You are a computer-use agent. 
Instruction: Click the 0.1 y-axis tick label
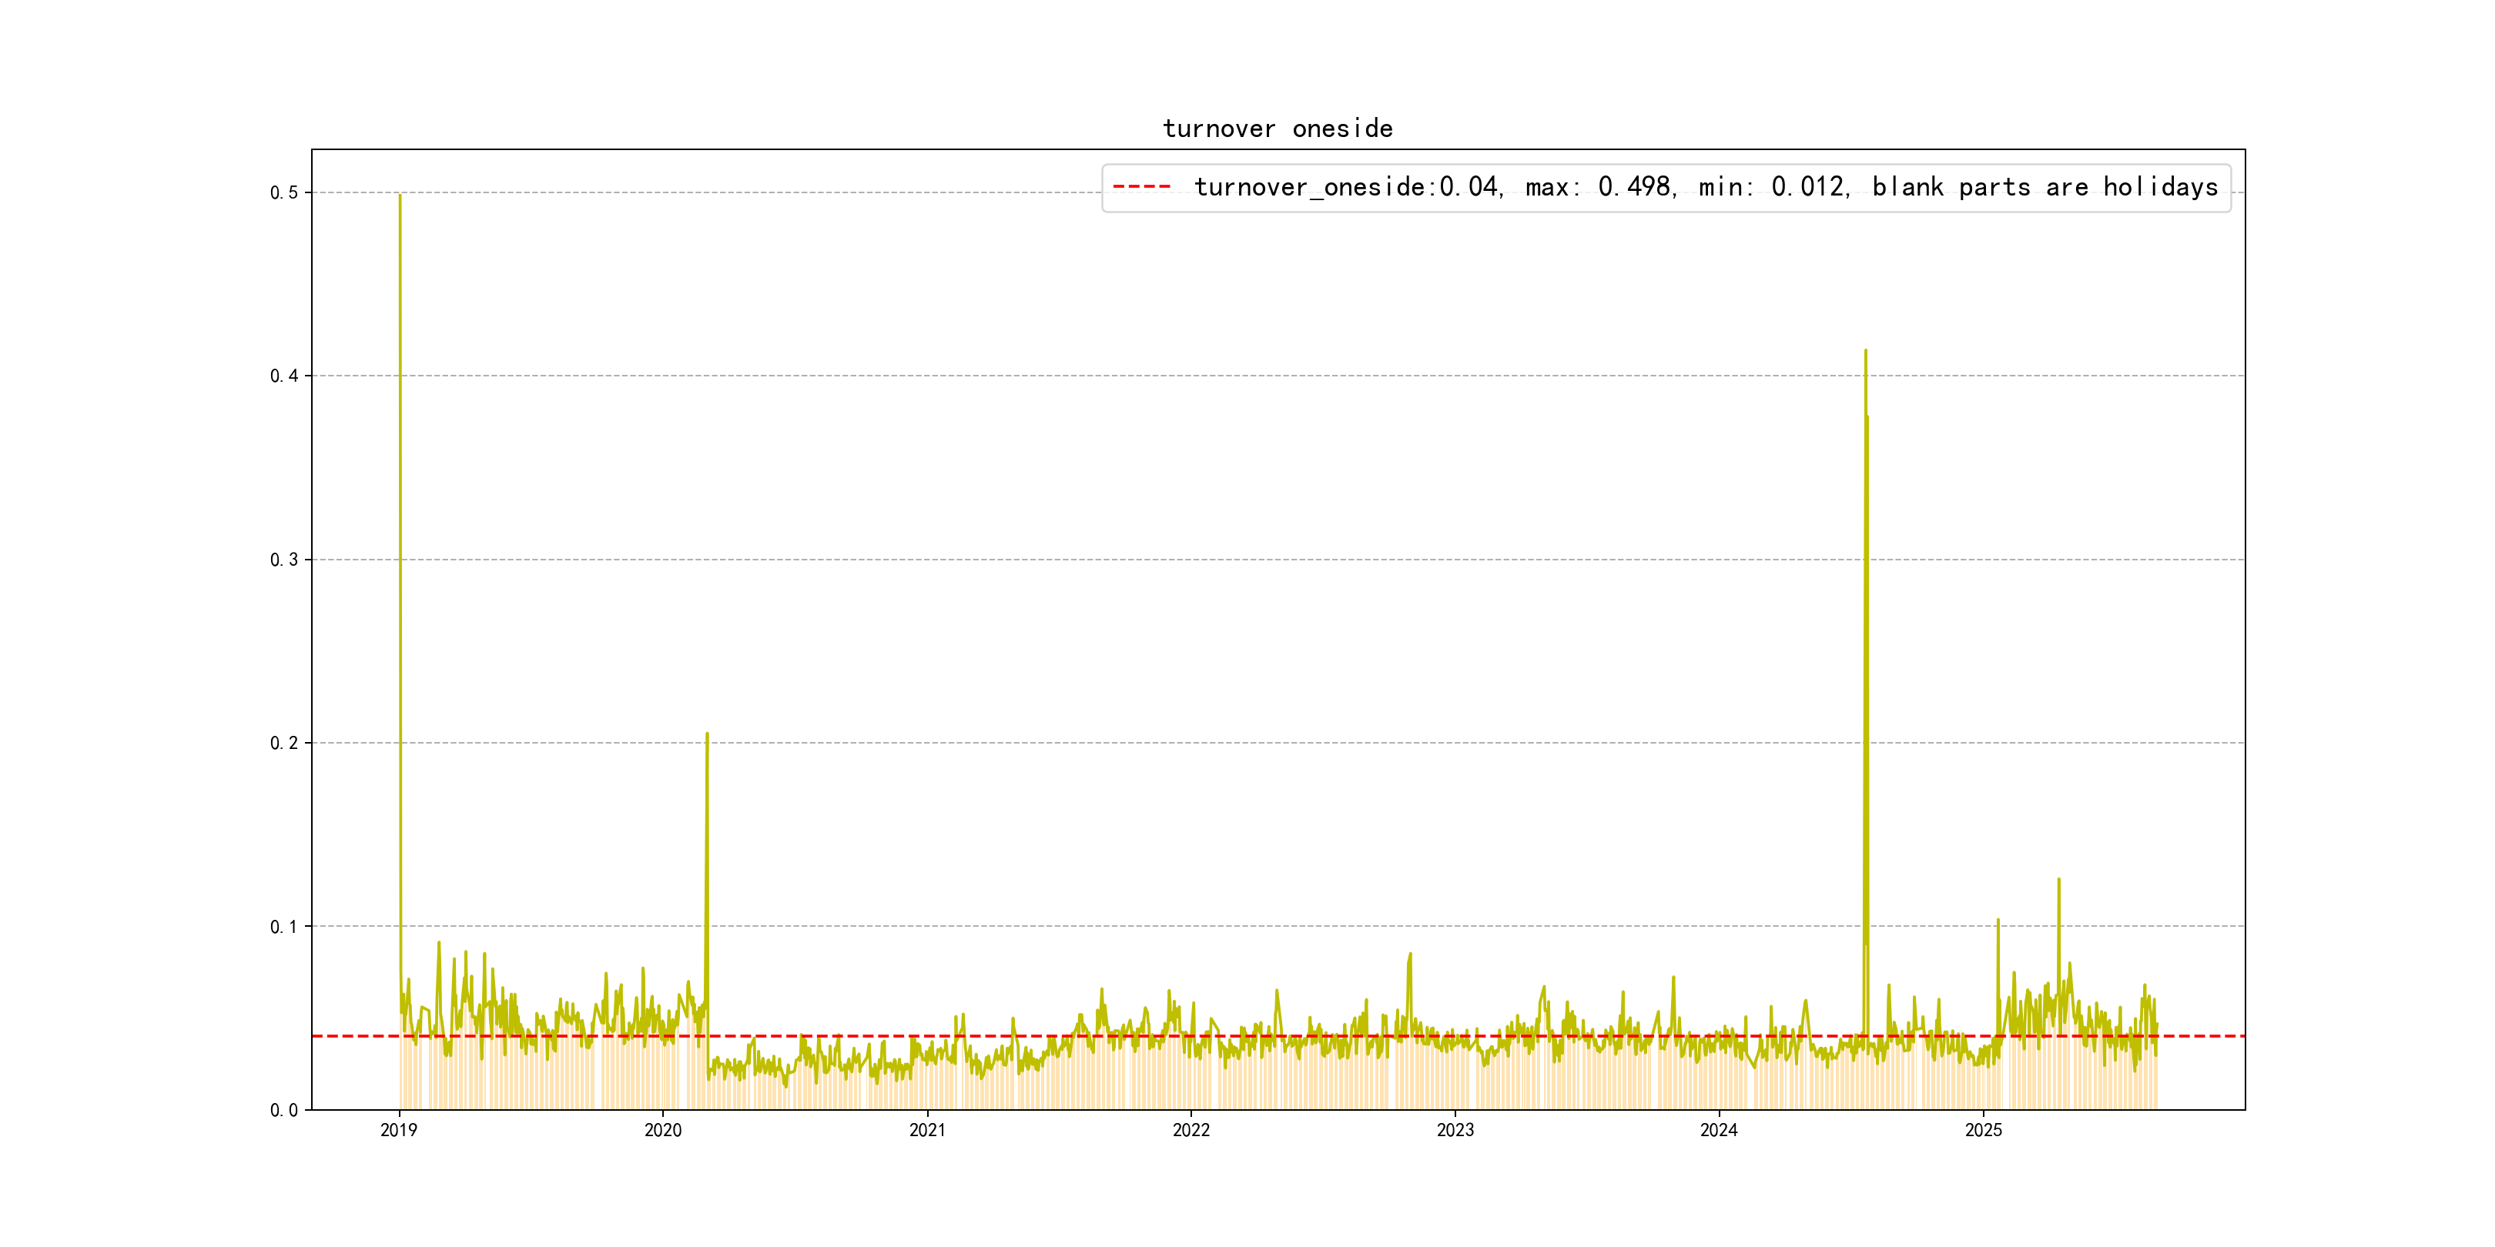pyautogui.click(x=284, y=927)
